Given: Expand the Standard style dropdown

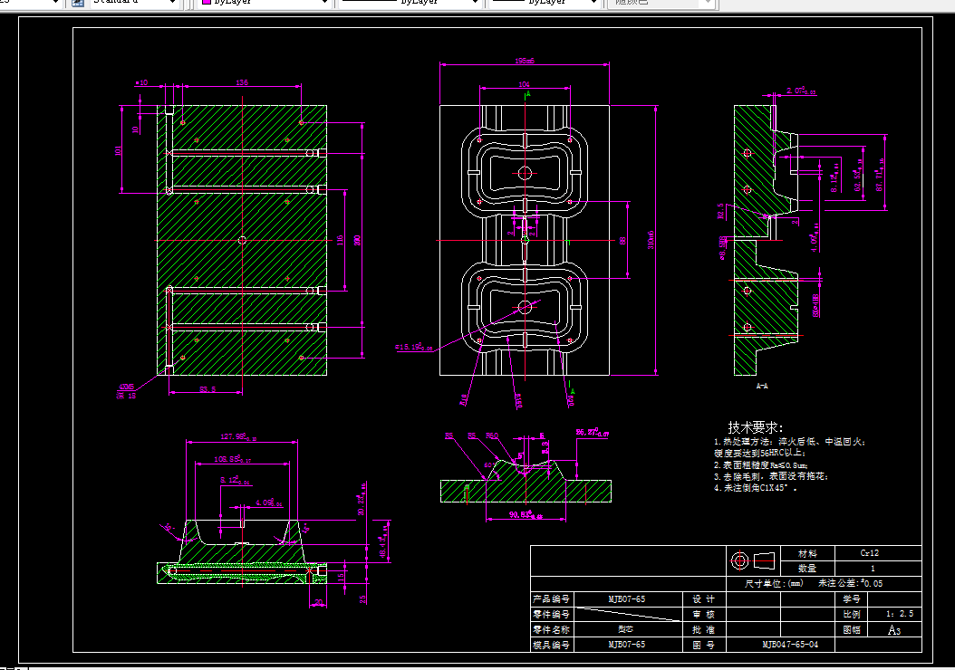Looking at the screenshot, I should [x=172, y=3].
